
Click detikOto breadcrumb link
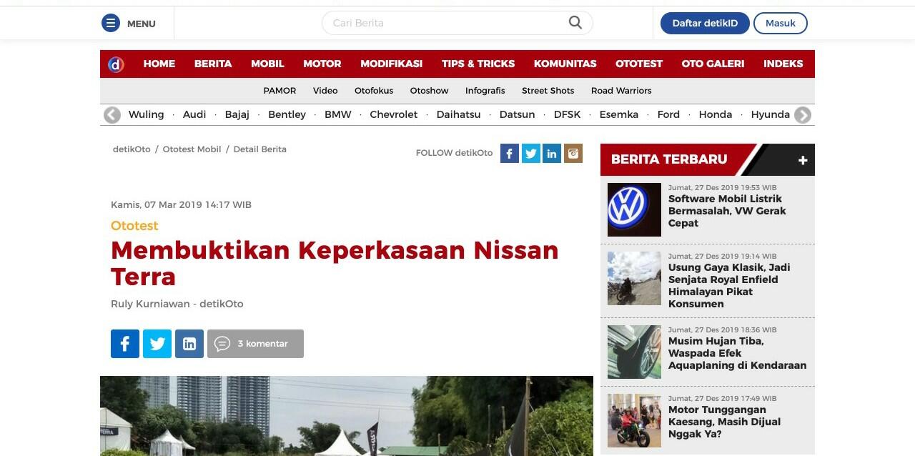tap(132, 149)
